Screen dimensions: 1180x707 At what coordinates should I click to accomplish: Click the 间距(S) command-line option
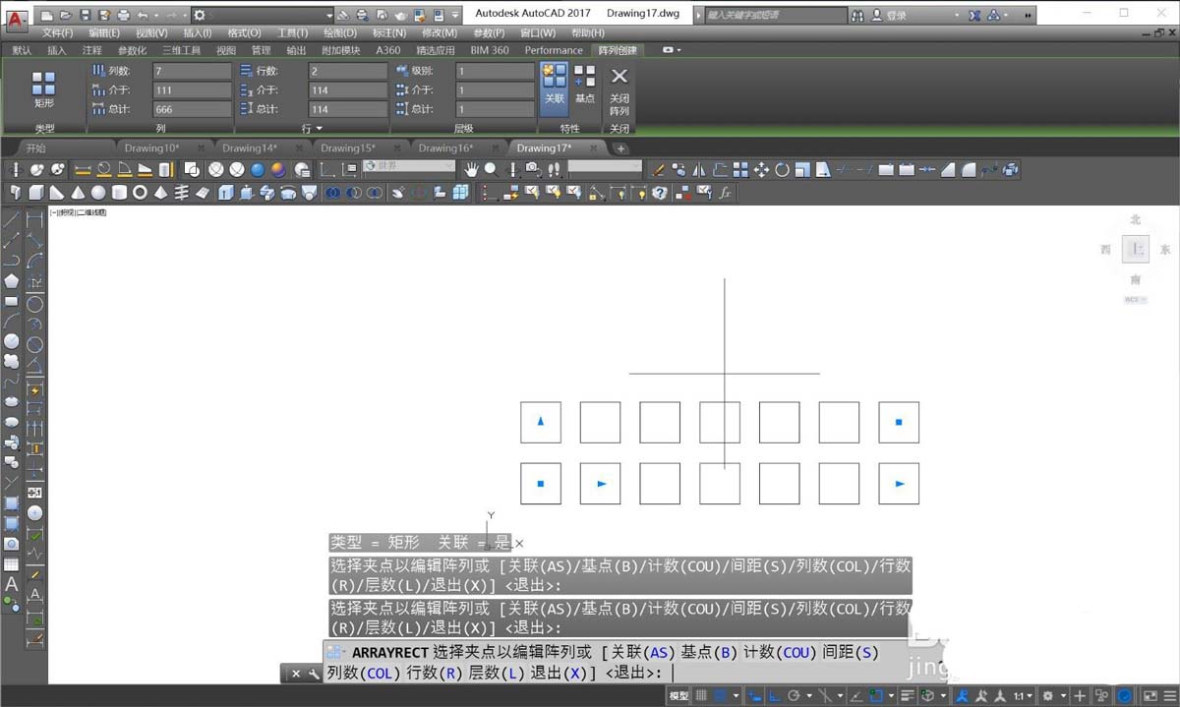[851, 652]
